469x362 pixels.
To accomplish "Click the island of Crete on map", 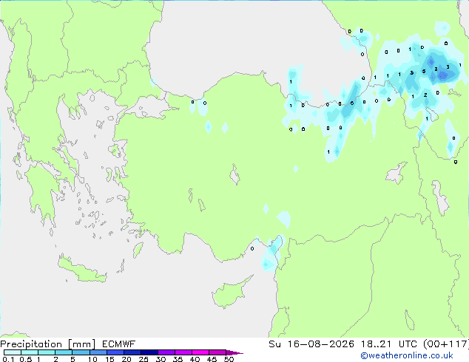I will click(81, 270).
